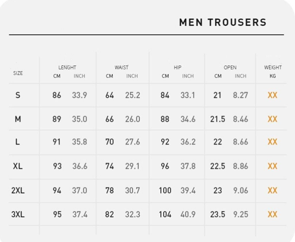295x242 pixels.
Task: Click the WAIST column header
Action: [x=122, y=67]
